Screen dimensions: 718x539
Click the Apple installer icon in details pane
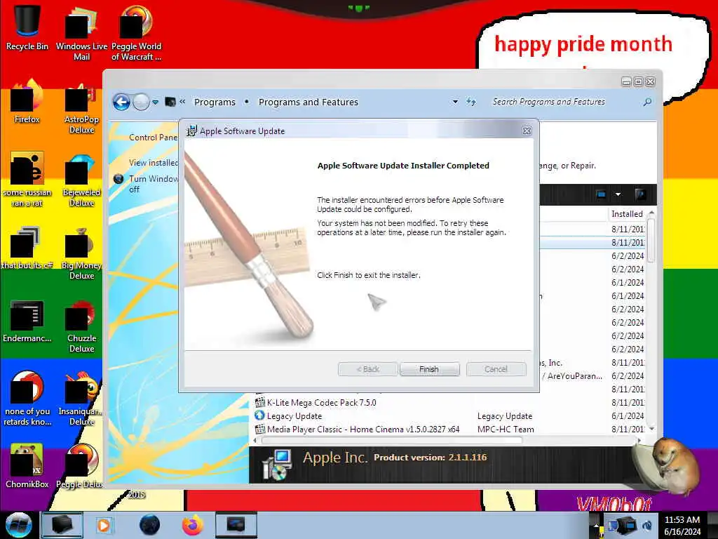coord(277,465)
